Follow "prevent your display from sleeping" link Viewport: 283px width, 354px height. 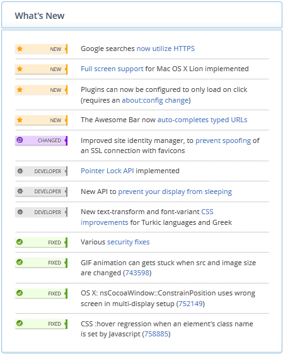click(175, 191)
